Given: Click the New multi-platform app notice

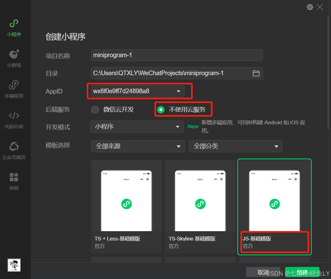Looking at the screenshot, I should coord(246,126).
